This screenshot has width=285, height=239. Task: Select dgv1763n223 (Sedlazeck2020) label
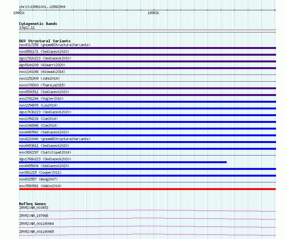pos(45,112)
